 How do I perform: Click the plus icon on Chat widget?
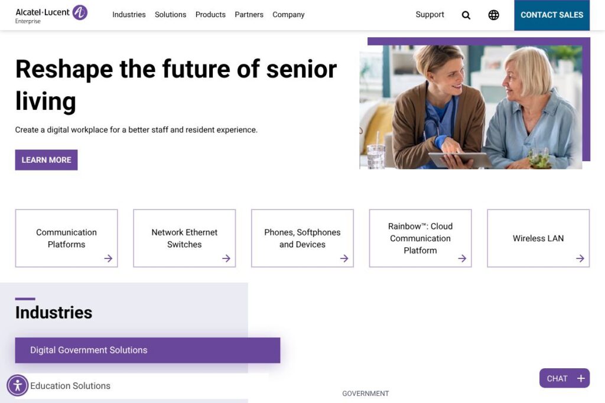point(581,379)
